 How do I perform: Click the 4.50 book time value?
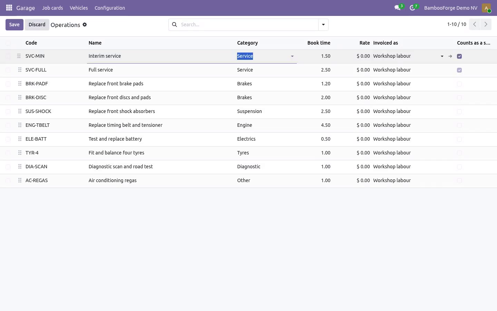point(325,125)
